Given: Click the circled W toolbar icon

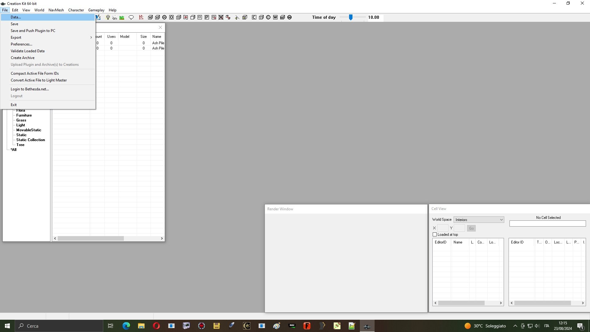Looking at the screenshot, I should [289, 18].
